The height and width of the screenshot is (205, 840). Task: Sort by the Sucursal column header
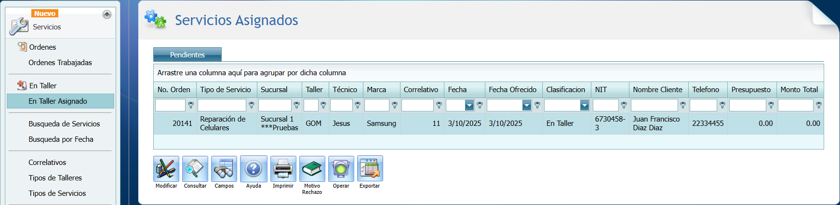pyautogui.click(x=279, y=90)
